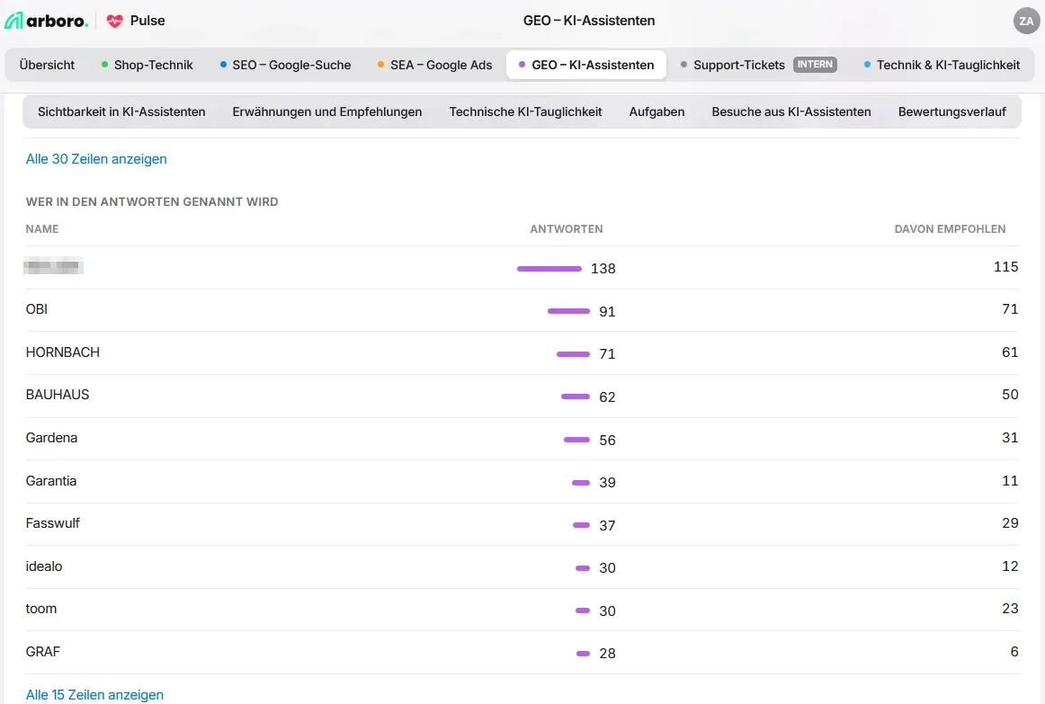Click the idealo row name
Image resolution: width=1045 pixels, height=704 pixels.
[x=44, y=566]
